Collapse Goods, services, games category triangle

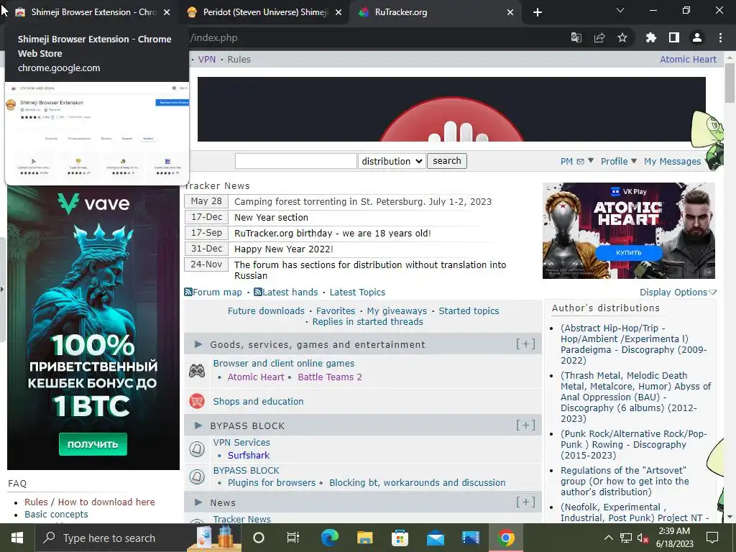[198, 344]
